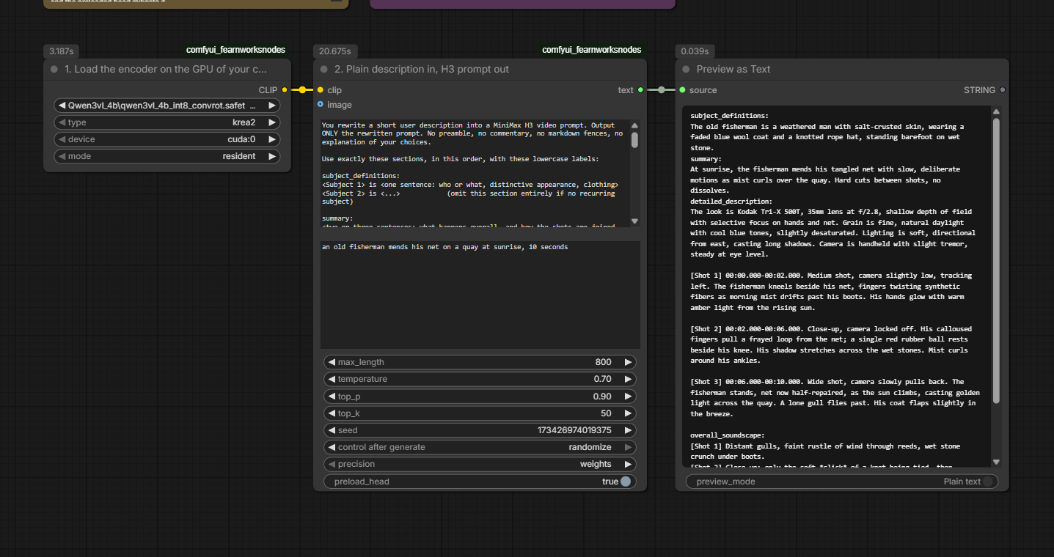Decrease temperature with its left arrow
Viewport: 1054px width, 557px height.
[332, 379]
